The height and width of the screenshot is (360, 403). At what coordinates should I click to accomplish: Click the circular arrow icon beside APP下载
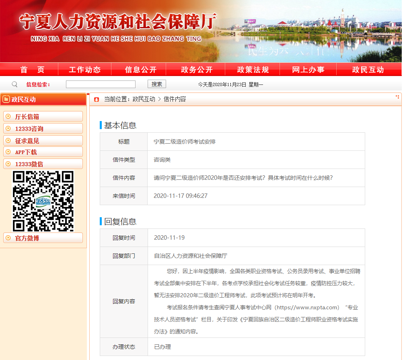click(x=8, y=152)
